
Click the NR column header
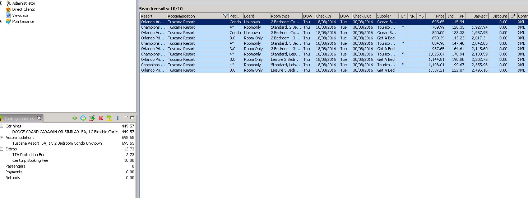pyautogui.click(x=412, y=16)
